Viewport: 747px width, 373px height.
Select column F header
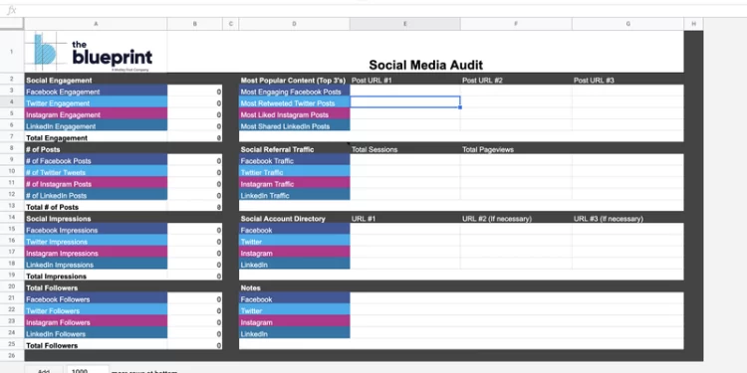tap(516, 24)
